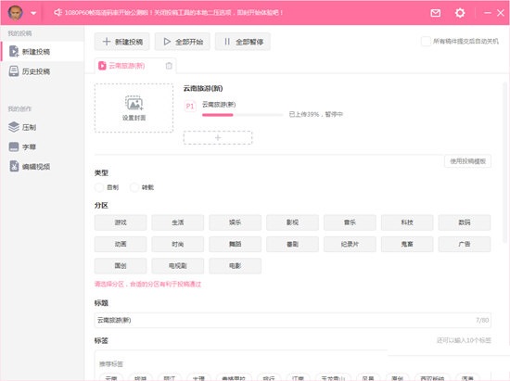Choose the 音乐 category
The height and width of the screenshot is (381, 510).
350,222
